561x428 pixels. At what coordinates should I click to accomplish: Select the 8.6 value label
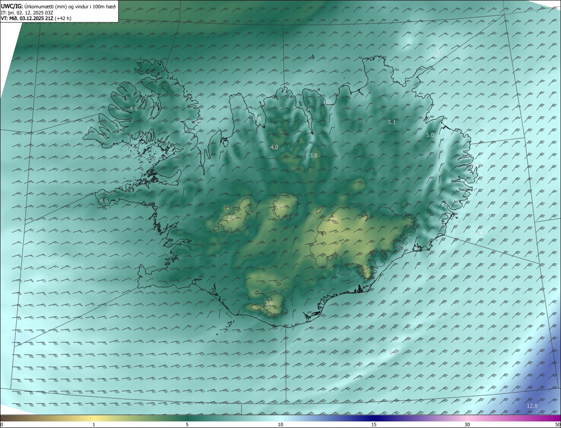point(257,118)
